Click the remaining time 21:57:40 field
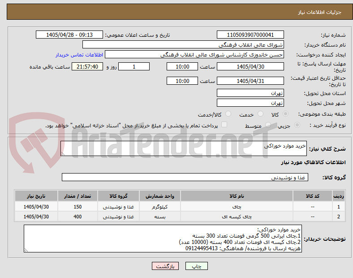 87,66
